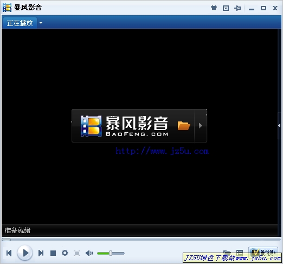
Task: Select the 正在播放 tab
Action: click(20, 23)
